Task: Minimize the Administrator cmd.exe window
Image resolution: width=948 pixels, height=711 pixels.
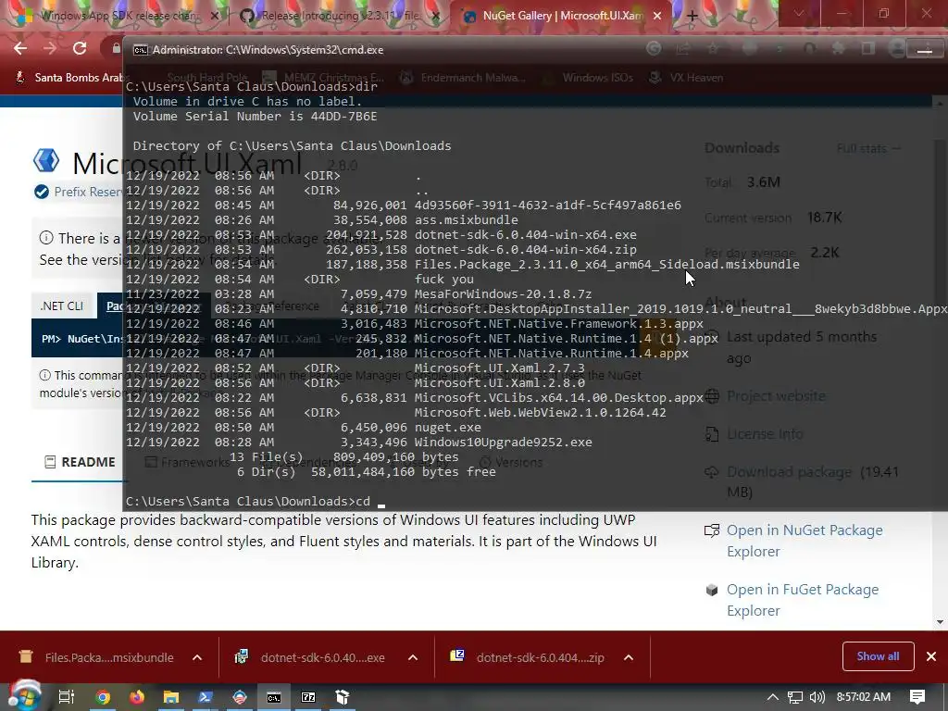Action: [x=925, y=50]
